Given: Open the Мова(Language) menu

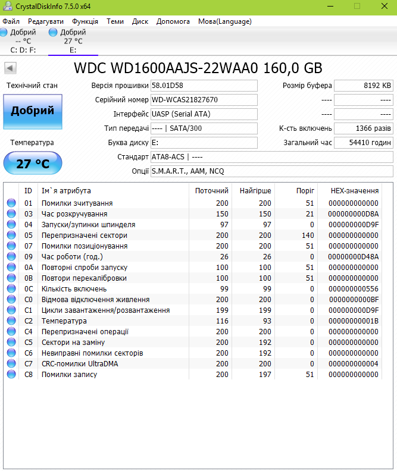Looking at the screenshot, I should pyautogui.click(x=225, y=21).
